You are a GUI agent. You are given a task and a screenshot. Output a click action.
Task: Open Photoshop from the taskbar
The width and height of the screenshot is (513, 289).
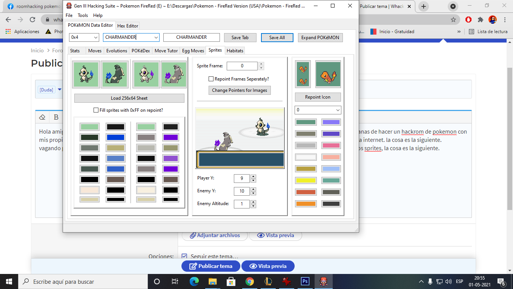(305, 281)
